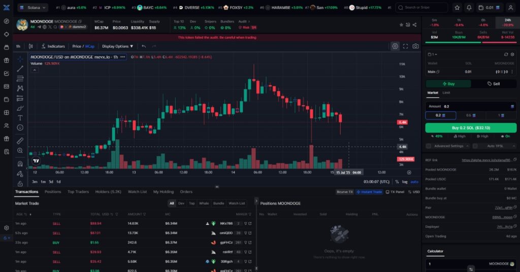Expand the Auto TPSL chevron
Image resolution: width=520 pixels, height=272 pixels.
click(x=514, y=146)
